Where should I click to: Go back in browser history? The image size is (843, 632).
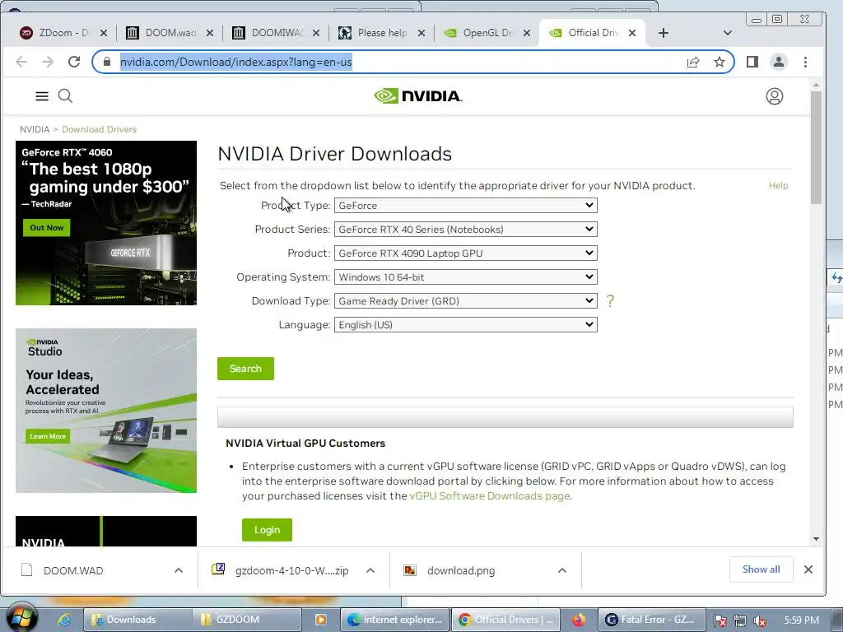[21, 62]
